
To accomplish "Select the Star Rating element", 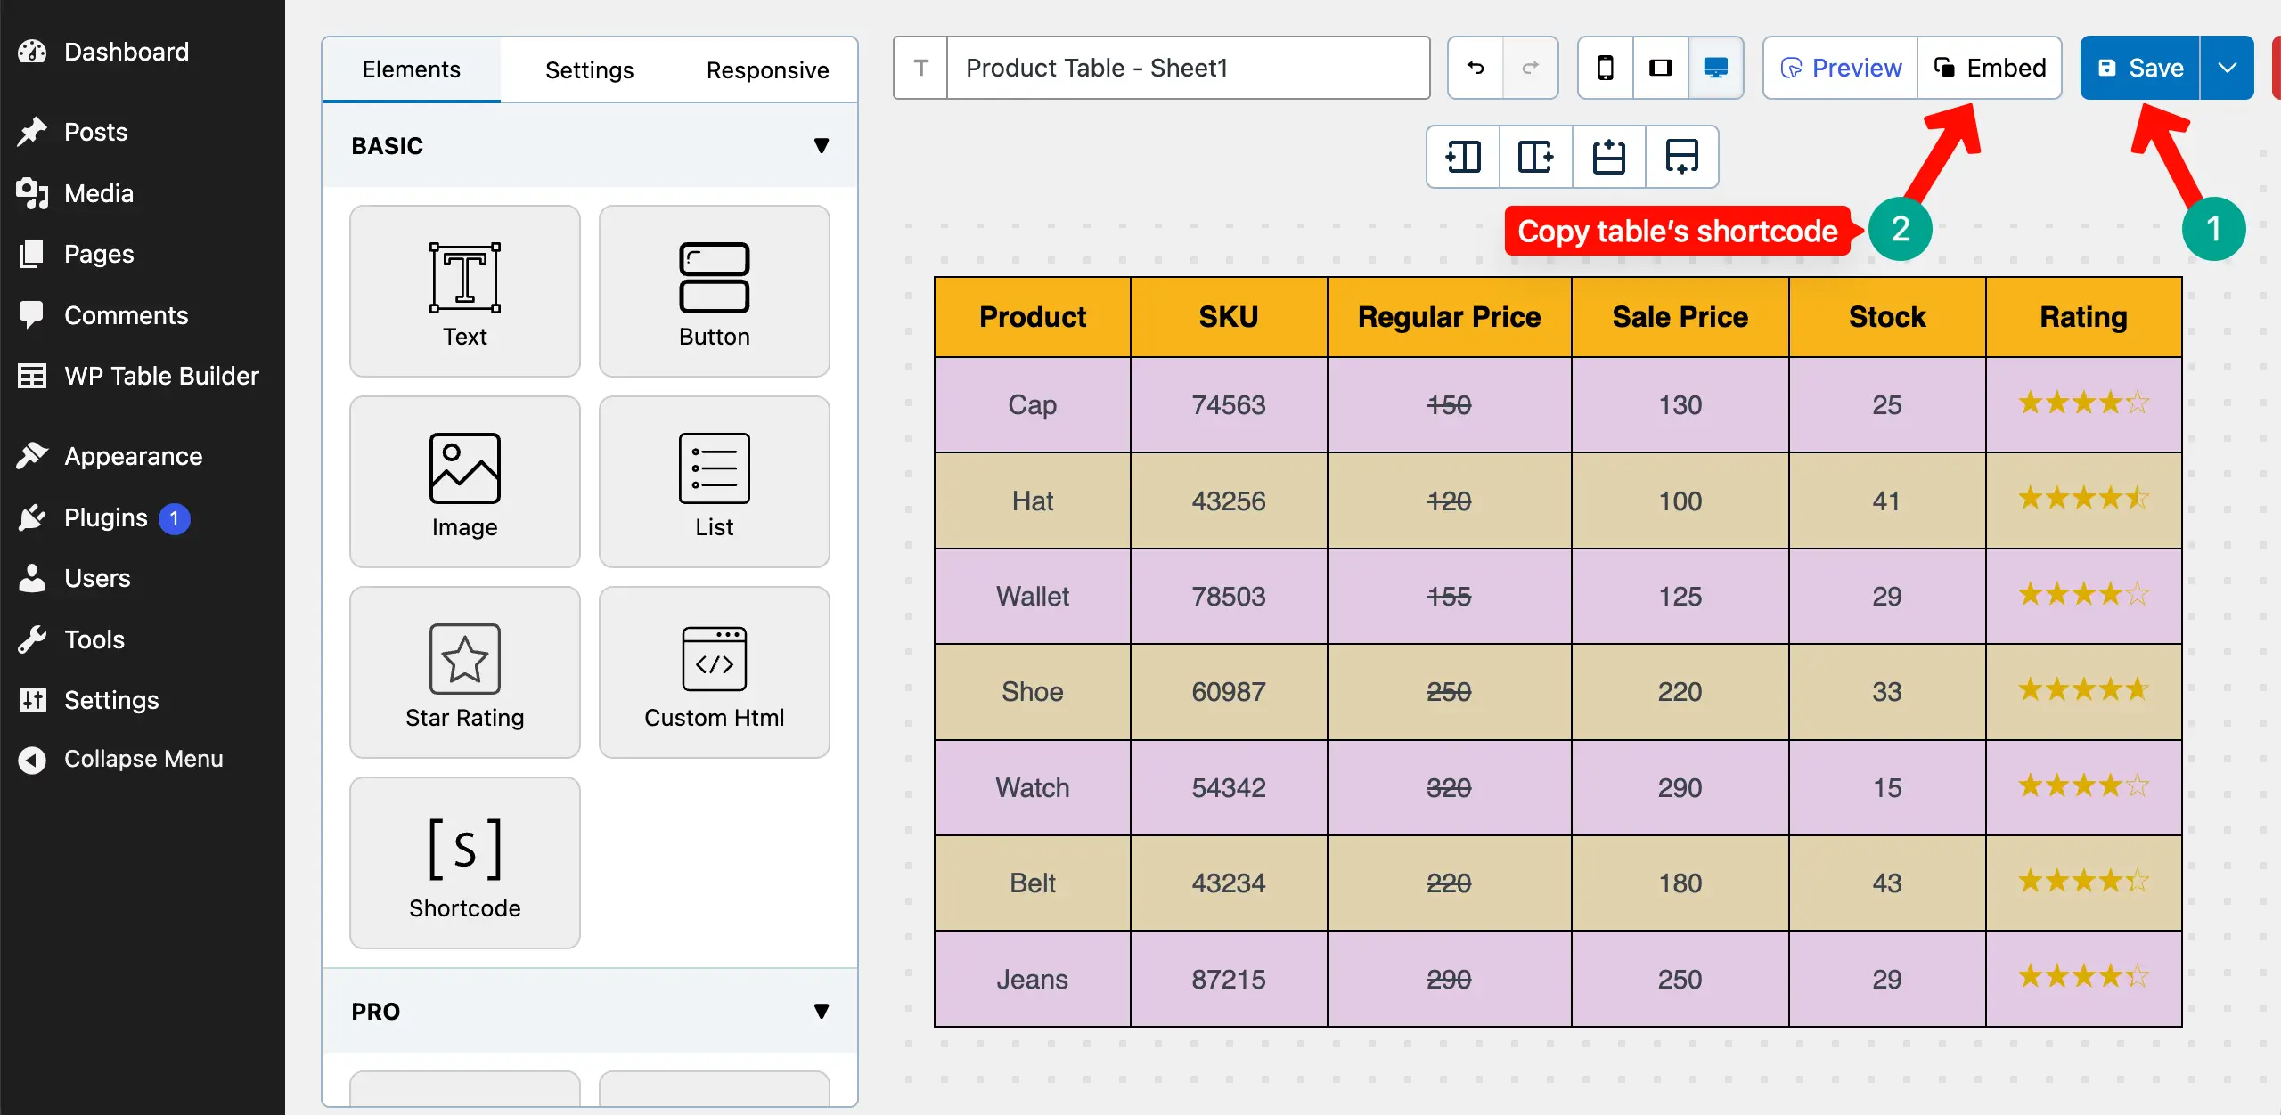I will (x=464, y=671).
